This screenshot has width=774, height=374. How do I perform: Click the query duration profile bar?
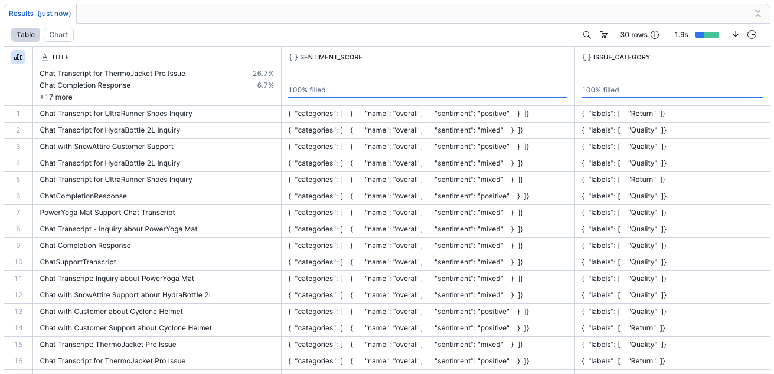pyautogui.click(x=707, y=35)
